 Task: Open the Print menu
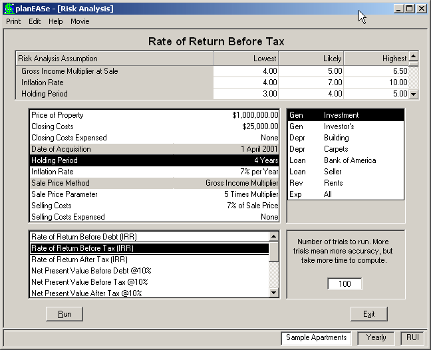13,21
